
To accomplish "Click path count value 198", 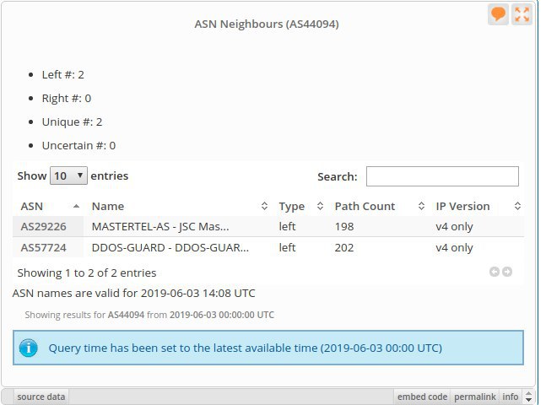I will 344,227.
